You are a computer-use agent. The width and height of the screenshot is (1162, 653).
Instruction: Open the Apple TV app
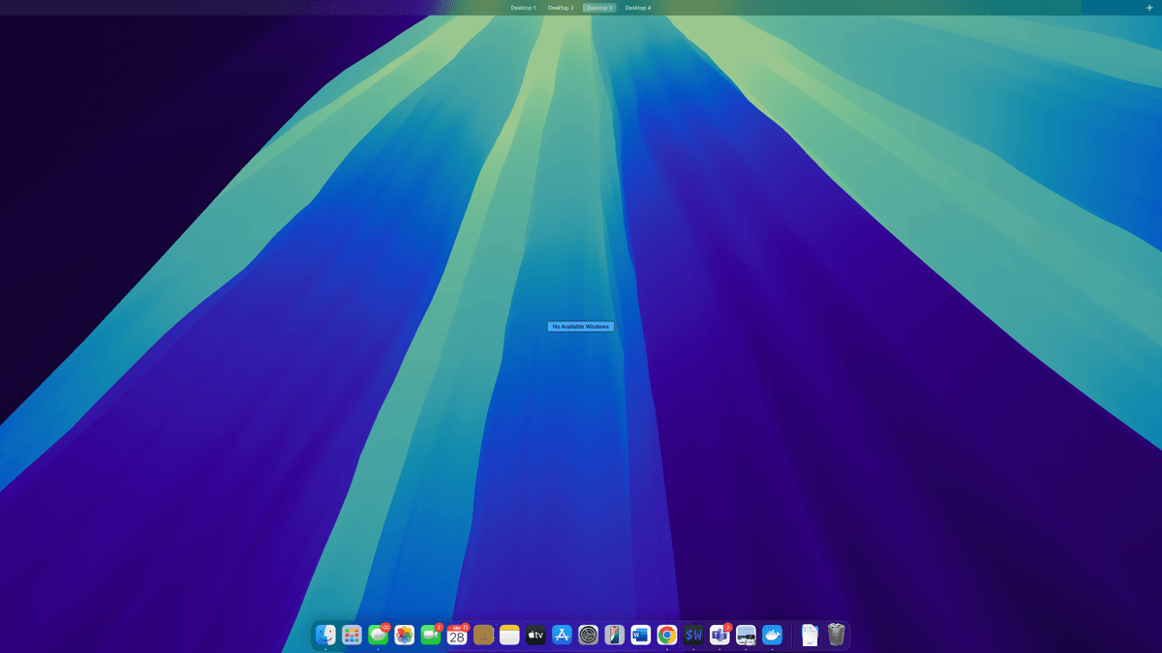tap(536, 635)
